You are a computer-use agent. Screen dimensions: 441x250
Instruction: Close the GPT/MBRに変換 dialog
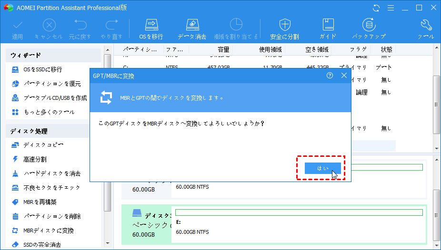[344, 76]
